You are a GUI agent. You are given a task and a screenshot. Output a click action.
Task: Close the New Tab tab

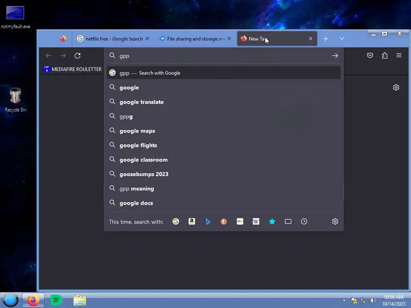pos(311,38)
